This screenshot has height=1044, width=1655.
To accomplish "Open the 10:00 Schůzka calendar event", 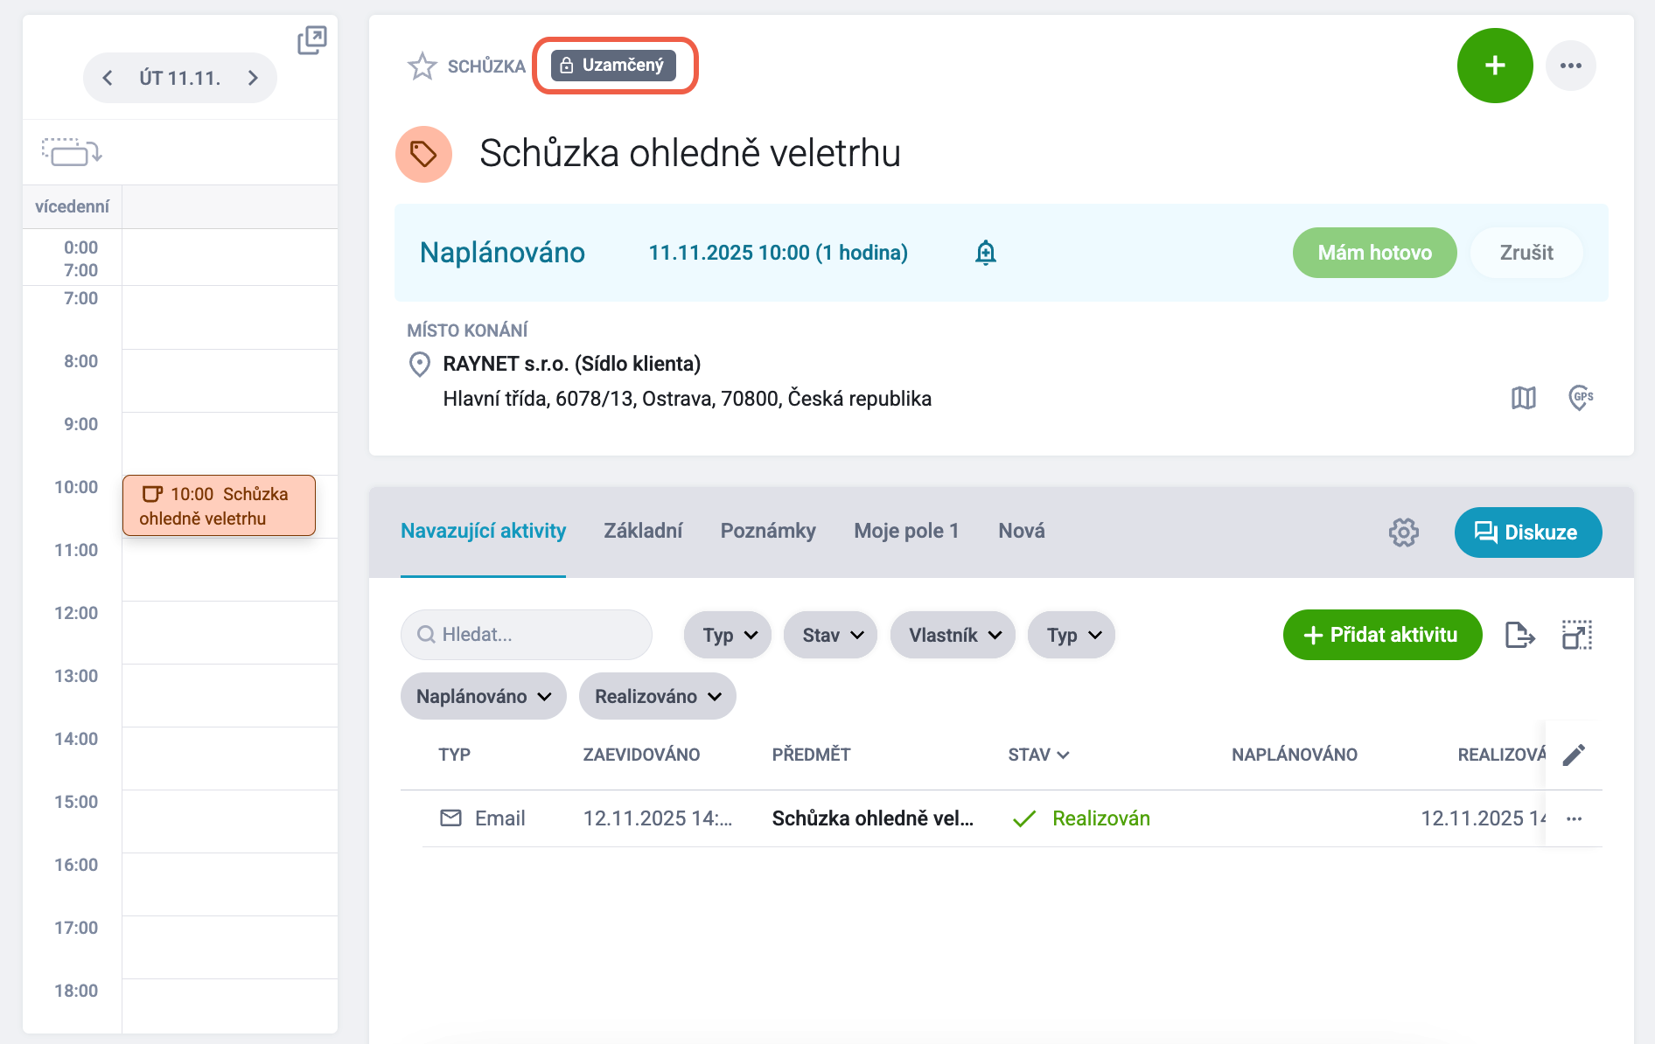I will click(x=219, y=505).
